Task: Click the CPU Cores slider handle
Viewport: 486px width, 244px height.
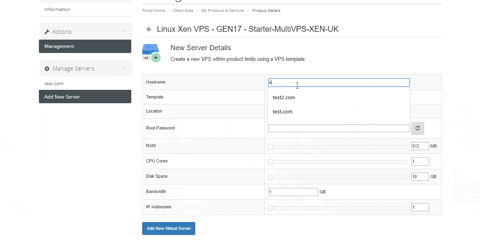Action: point(270,162)
